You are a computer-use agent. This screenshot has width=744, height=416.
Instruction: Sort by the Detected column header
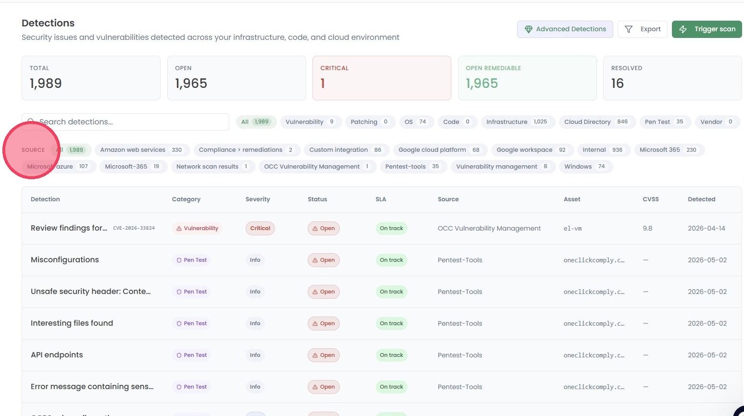tap(701, 199)
